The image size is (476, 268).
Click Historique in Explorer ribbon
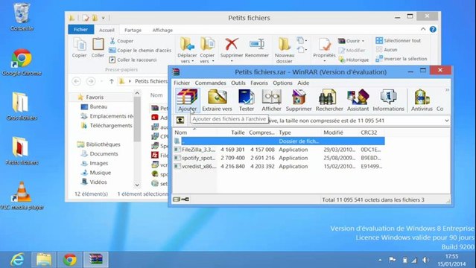354,60
